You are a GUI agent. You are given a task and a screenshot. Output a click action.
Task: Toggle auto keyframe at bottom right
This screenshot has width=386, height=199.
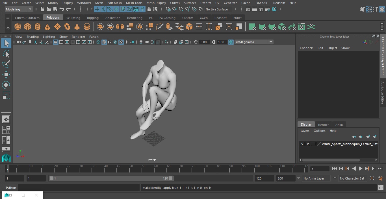[372, 178]
